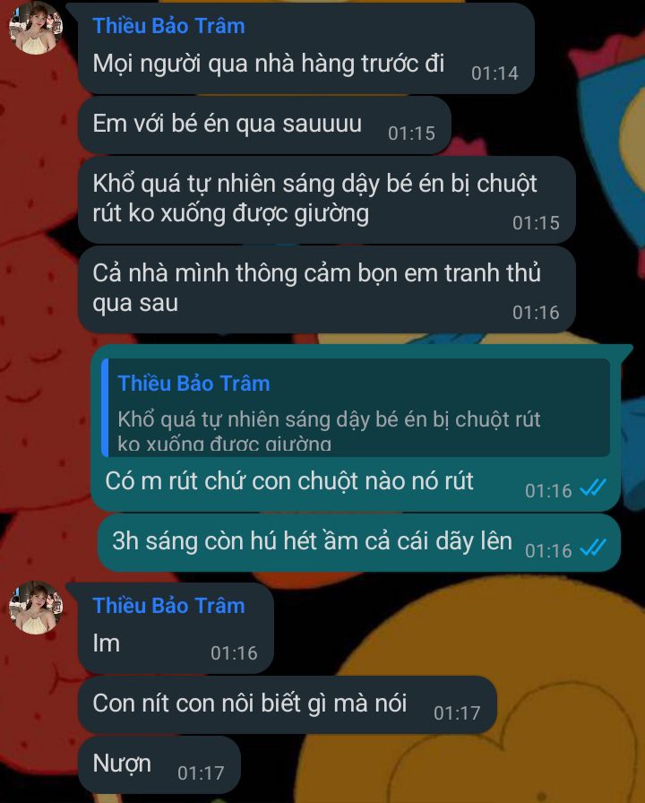Select message about bé én bị chuột rút
The width and height of the screenshot is (645, 803).
pyautogui.click(x=327, y=200)
